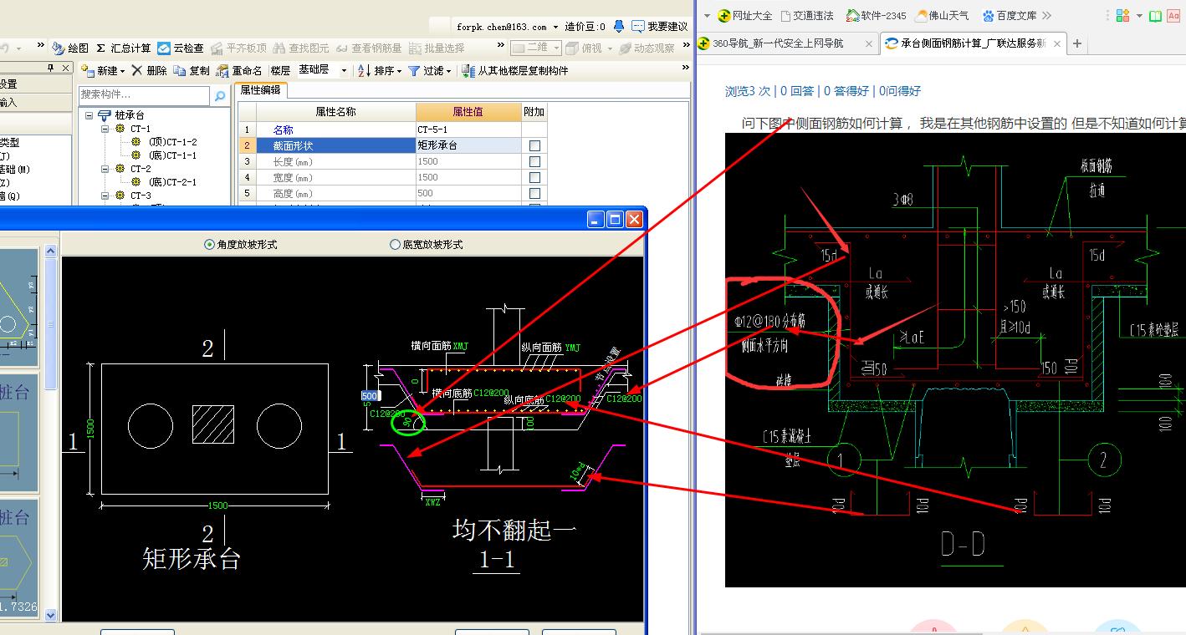
Task: Open 佛山天气 weather bookmark
Action: coord(942,16)
